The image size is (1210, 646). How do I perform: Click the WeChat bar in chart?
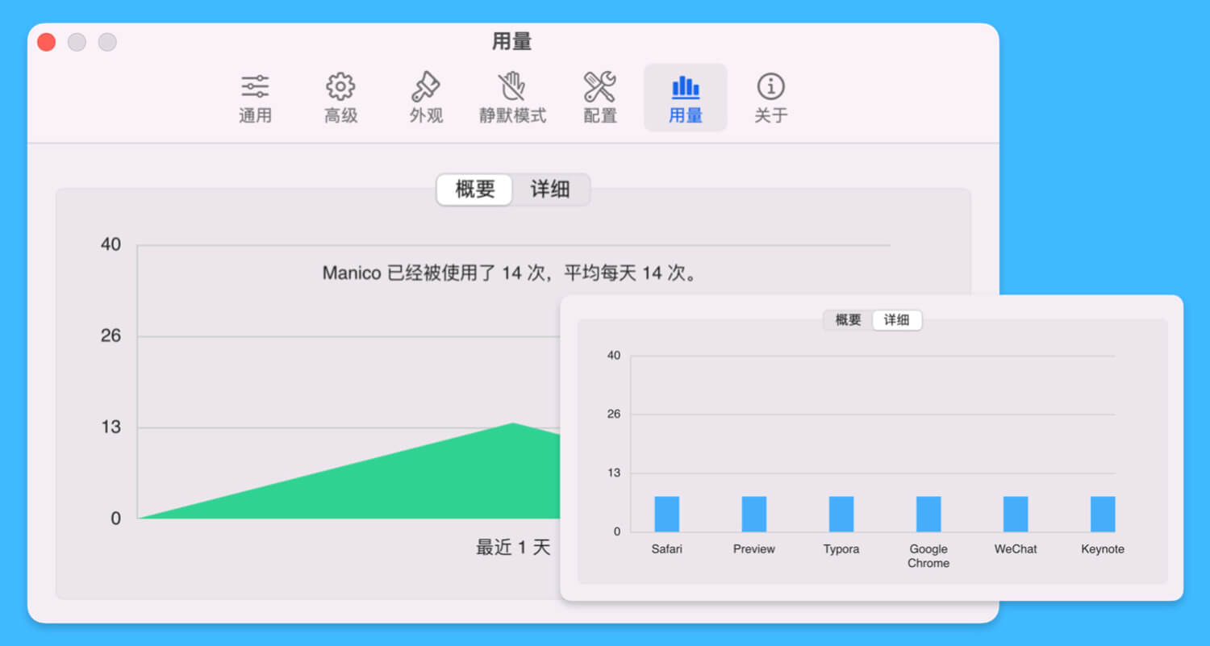click(x=1015, y=514)
